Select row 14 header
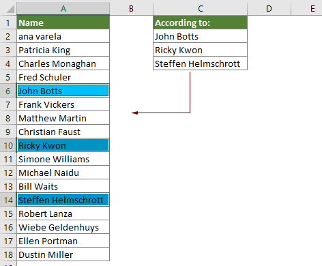 pyautogui.click(x=8, y=200)
